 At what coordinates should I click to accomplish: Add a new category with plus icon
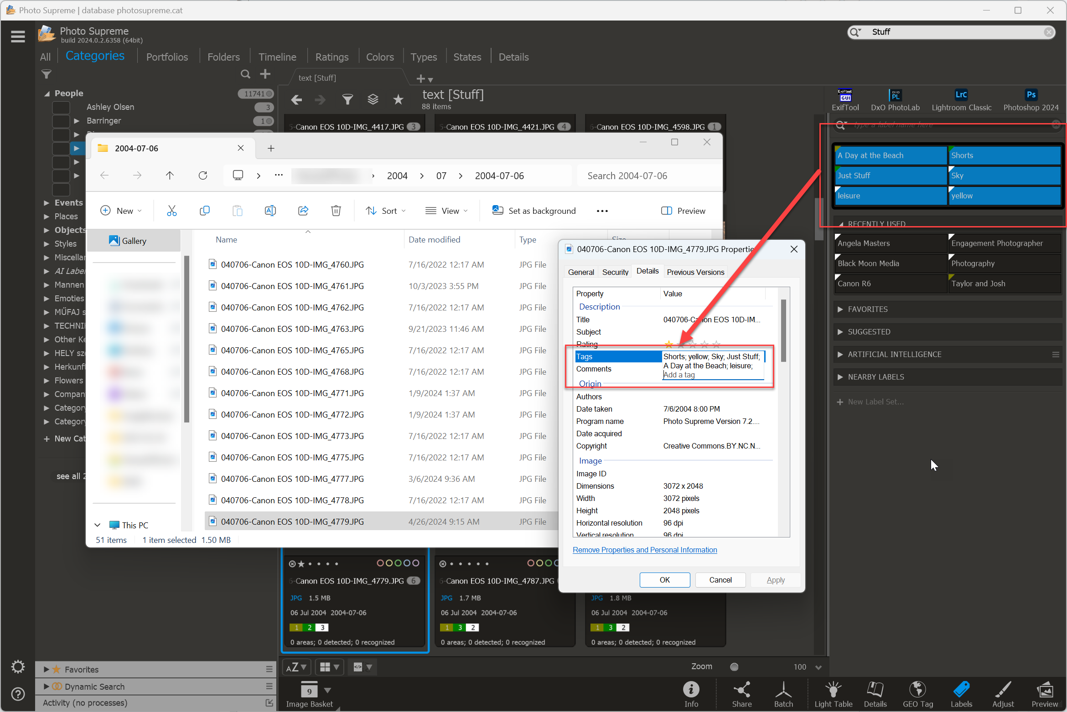(x=265, y=74)
